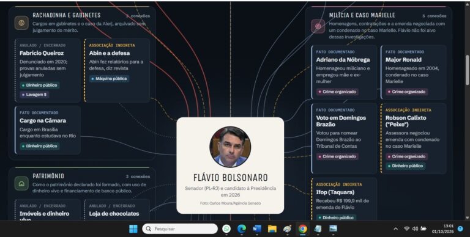Click the volume speaker tray icon
Screen dimensions: 470x237
click(415, 228)
